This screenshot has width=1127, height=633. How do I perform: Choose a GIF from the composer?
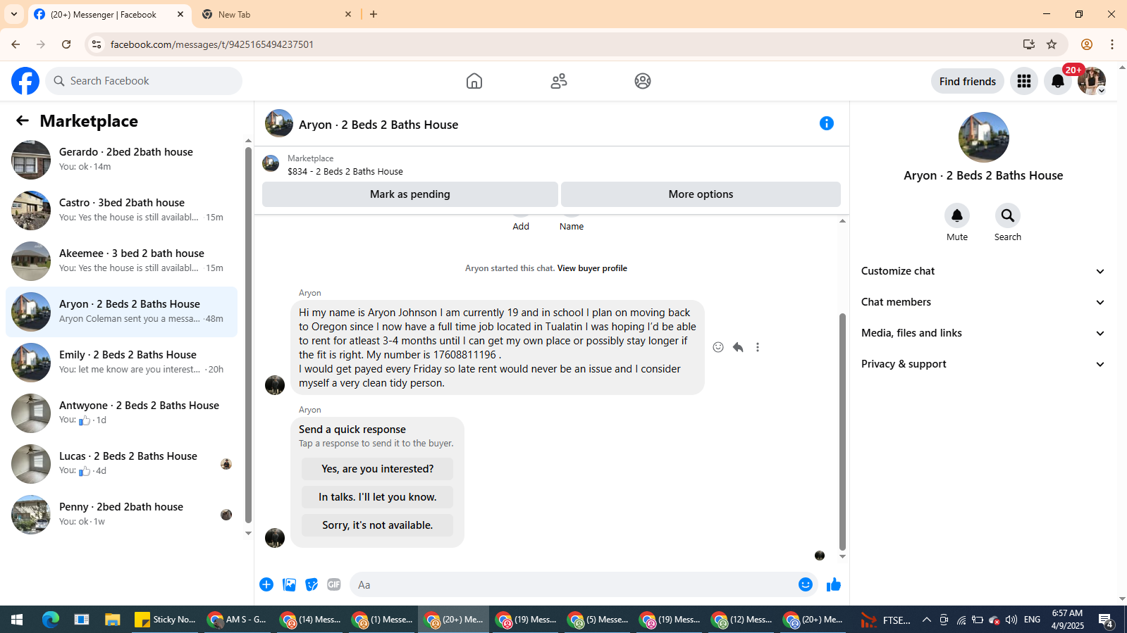tap(334, 584)
